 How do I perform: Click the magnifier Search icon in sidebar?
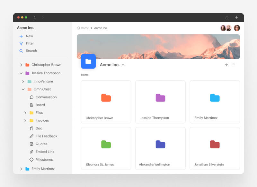pyautogui.click(x=21, y=51)
